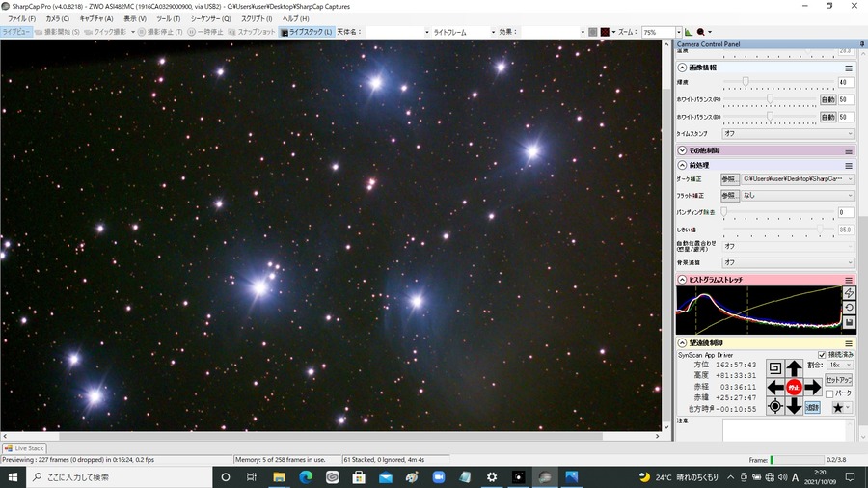Slew telescope down with the down arrow
Viewport: 868px width, 488px height.
tap(794, 407)
